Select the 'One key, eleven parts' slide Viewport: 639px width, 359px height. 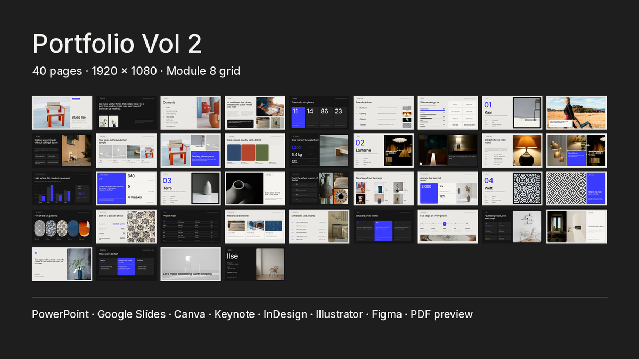click(x=191, y=151)
